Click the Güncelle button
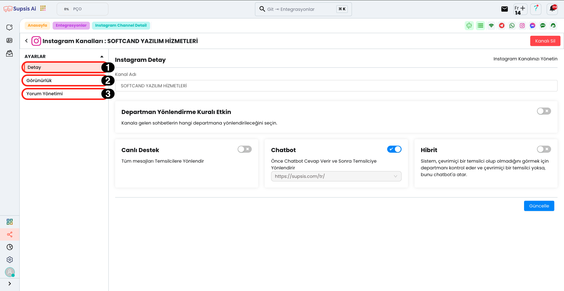Image resolution: width=564 pixels, height=291 pixels. click(539, 206)
